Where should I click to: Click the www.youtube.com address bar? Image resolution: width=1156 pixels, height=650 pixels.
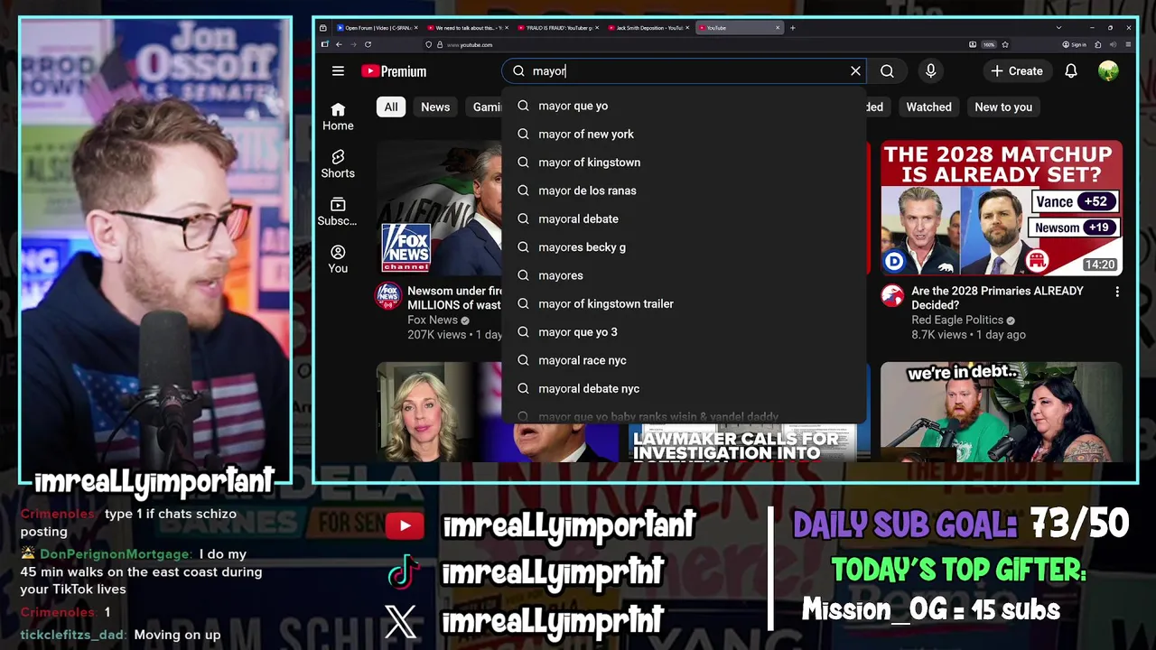coord(695,44)
